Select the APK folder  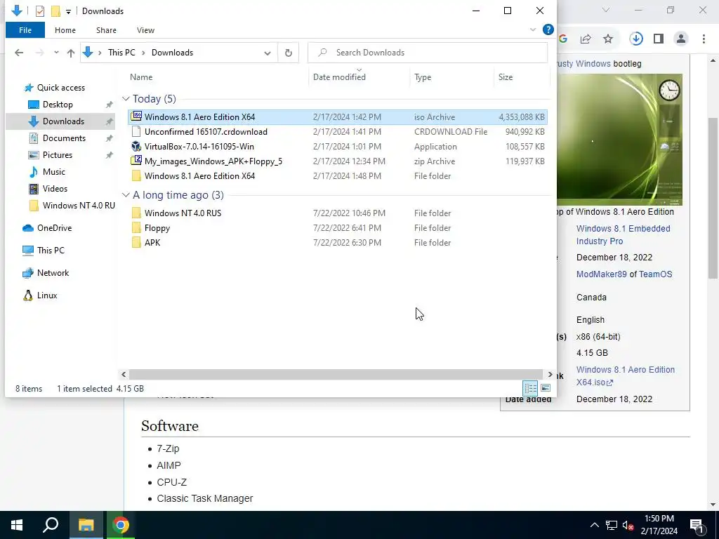tap(338, 242)
